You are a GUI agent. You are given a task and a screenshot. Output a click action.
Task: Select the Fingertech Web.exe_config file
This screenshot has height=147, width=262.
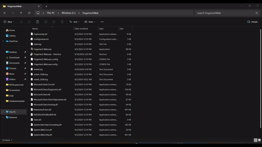[46, 59]
